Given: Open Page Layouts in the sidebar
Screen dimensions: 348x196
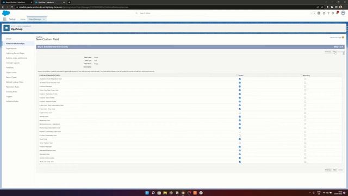Looking at the screenshot, I should 11,48.
